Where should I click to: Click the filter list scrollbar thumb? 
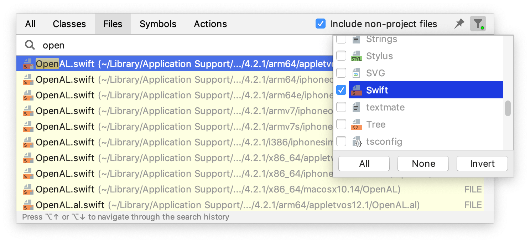tap(508, 108)
